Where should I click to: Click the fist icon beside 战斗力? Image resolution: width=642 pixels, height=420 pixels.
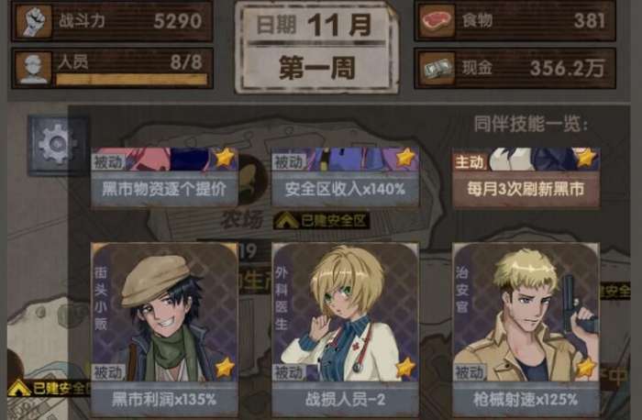click(x=33, y=21)
